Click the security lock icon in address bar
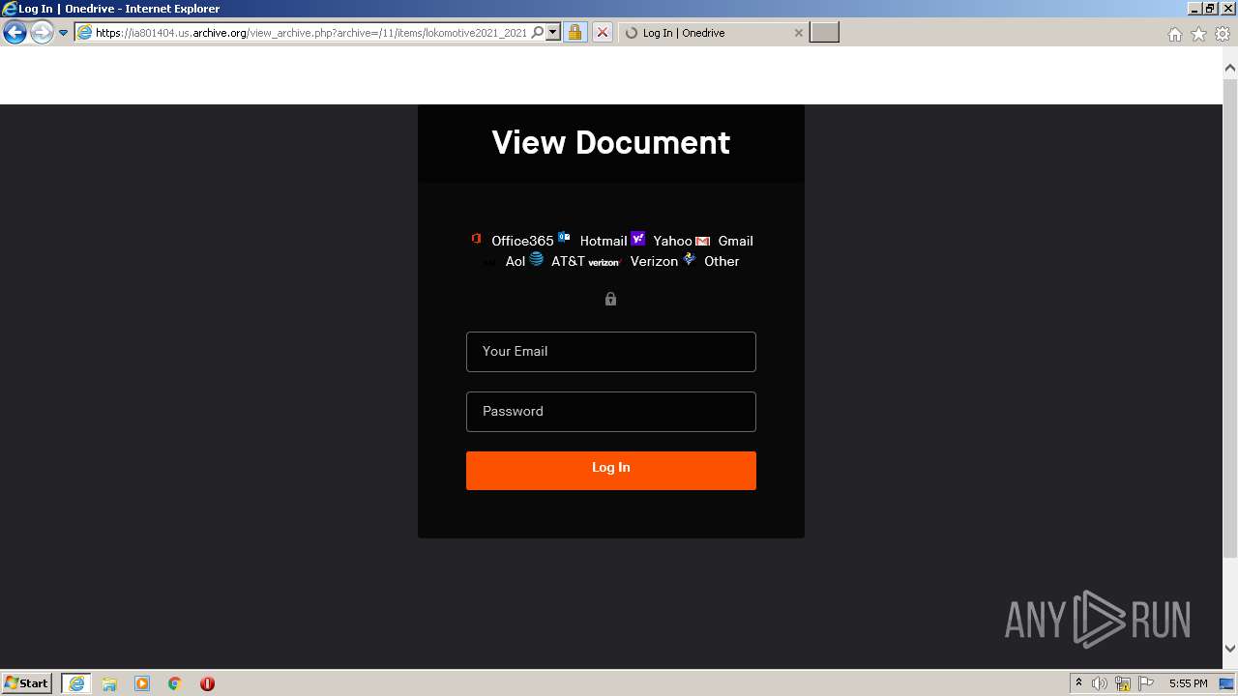Screen dimensions: 1238x696 tap(575, 33)
